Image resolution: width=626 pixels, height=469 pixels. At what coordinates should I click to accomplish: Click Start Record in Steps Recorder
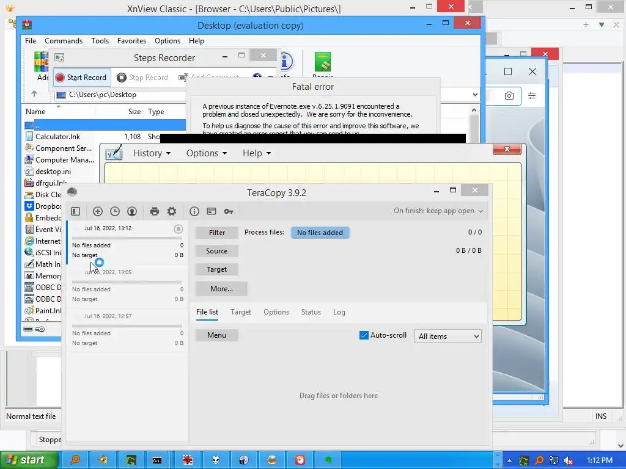(x=81, y=78)
